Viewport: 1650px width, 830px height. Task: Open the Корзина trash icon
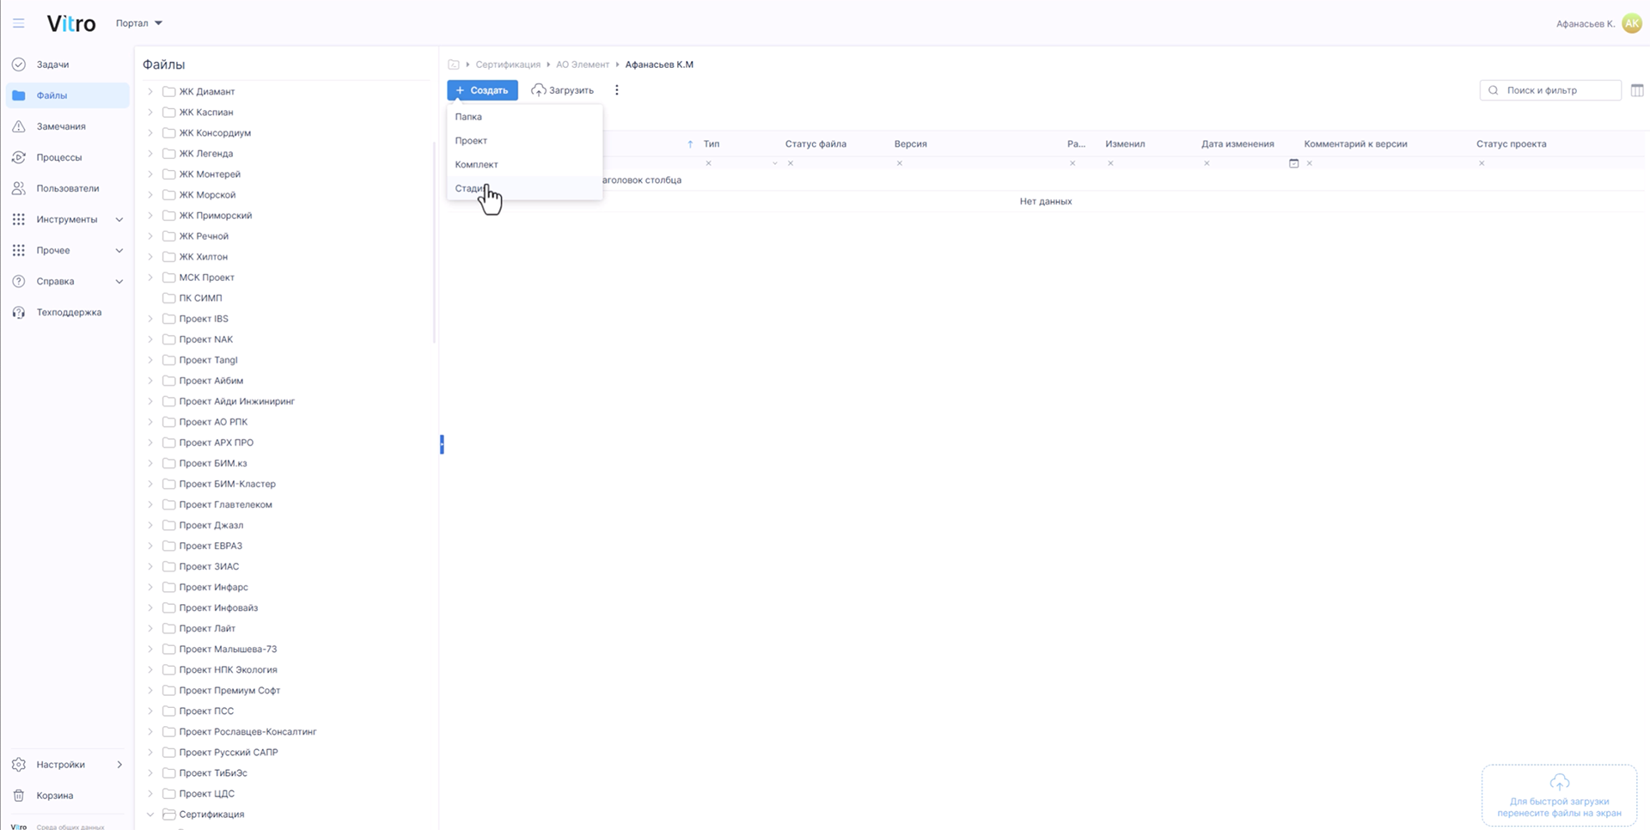[19, 796]
